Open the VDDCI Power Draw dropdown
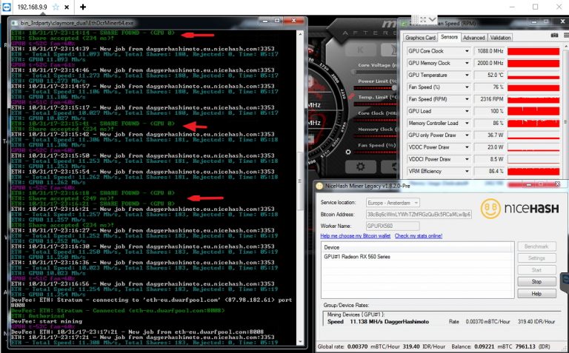The height and width of the screenshot is (353, 569). tap(467, 159)
